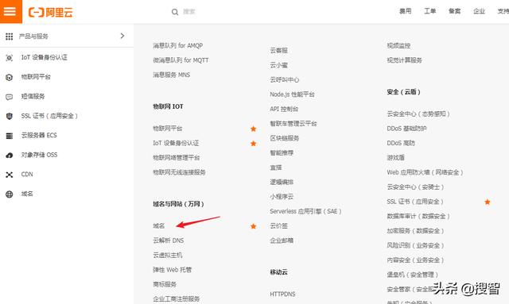Image resolution: width=509 pixels, height=304 pixels.
Task: Click 云服务器 ECS sidebar server icon
Action: tap(10, 136)
